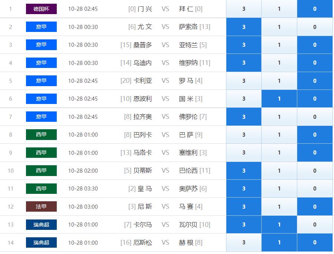Viewport: 334px width, 254px height.
Task: Toggle result 1 for 尤文 vs 萨索洛
Action: pos(279,27)
